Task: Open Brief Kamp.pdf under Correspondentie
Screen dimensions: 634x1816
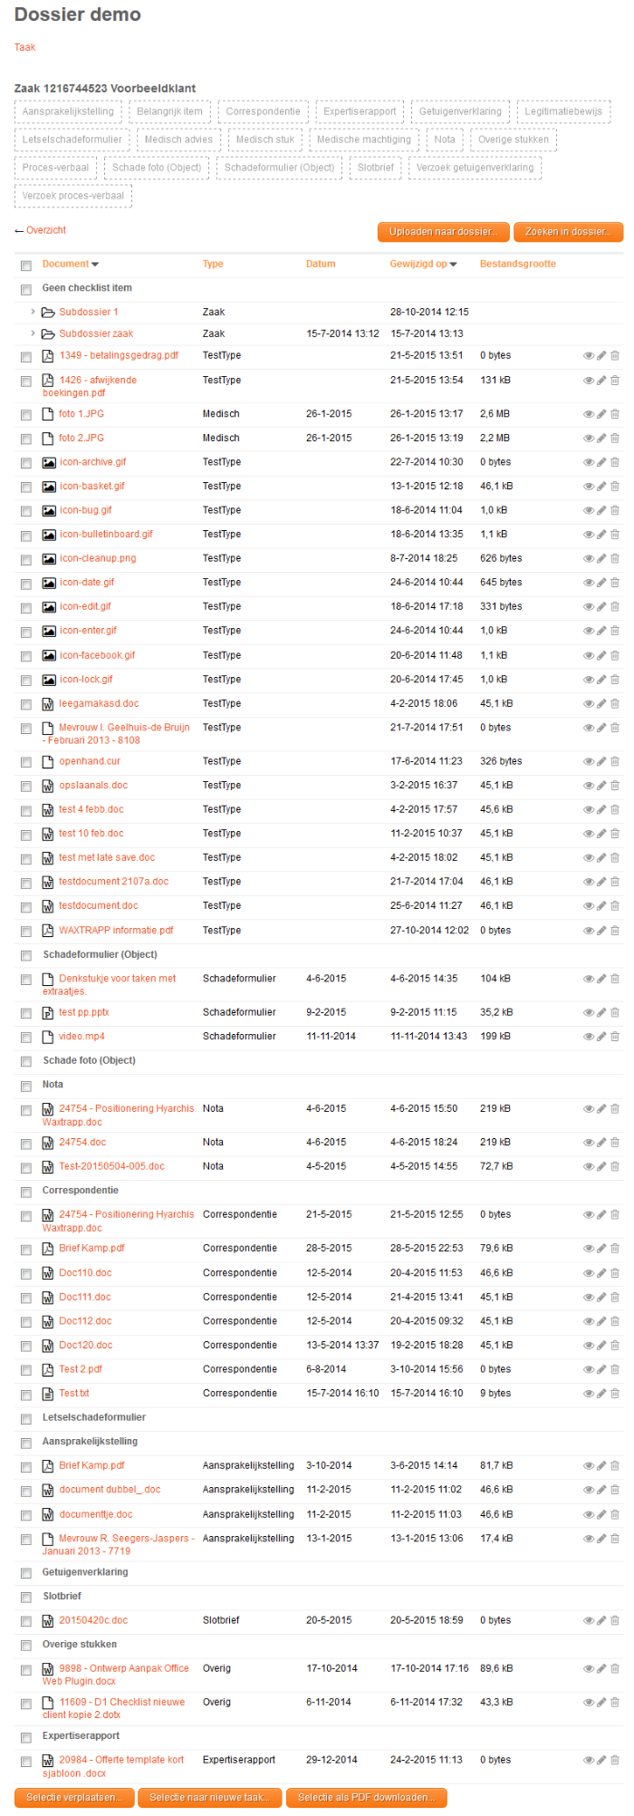Action: pos(91,1249)
